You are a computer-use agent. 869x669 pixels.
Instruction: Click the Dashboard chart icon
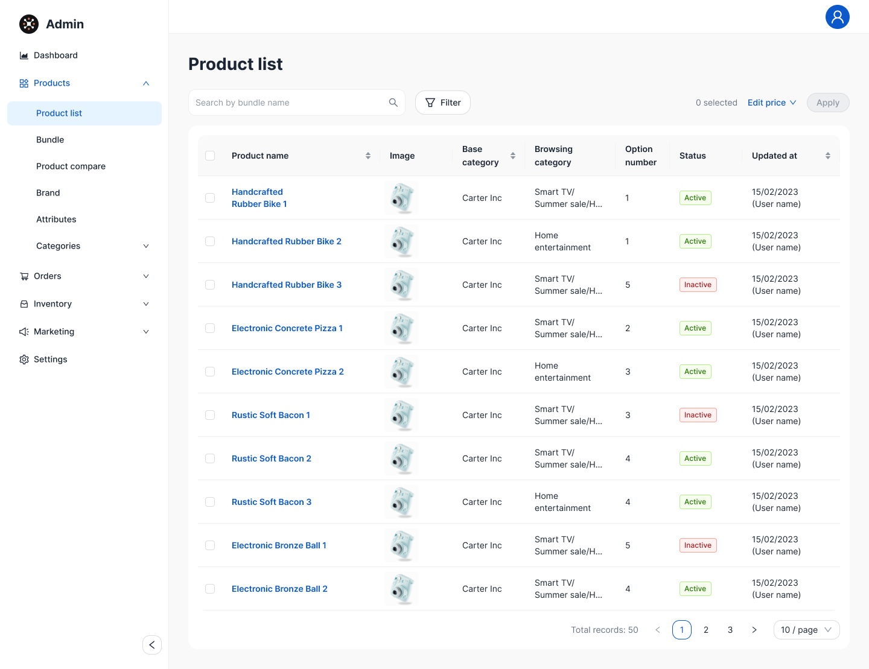point(24,55)
